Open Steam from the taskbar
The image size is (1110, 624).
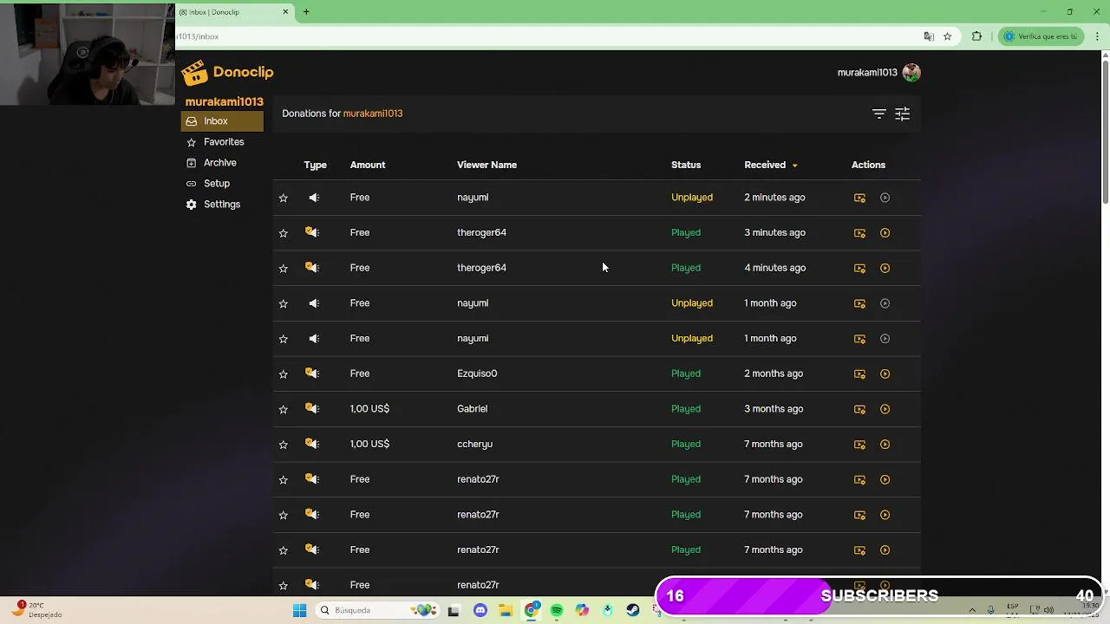(x=633, y=610)
